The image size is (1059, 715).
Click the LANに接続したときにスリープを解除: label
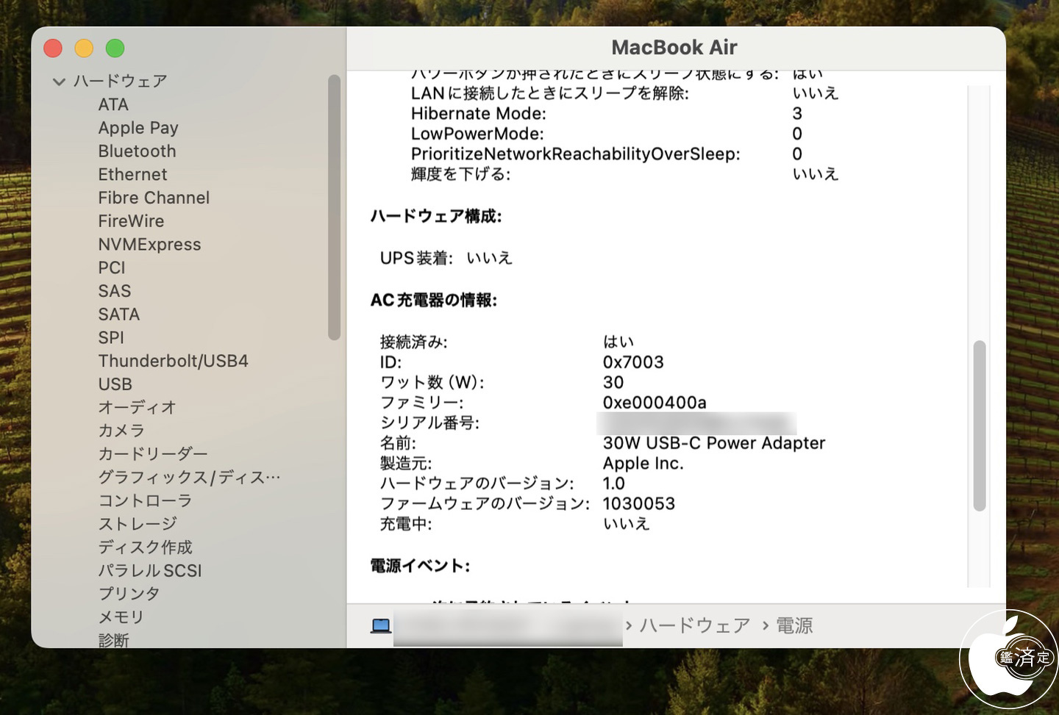pos(550,93)
